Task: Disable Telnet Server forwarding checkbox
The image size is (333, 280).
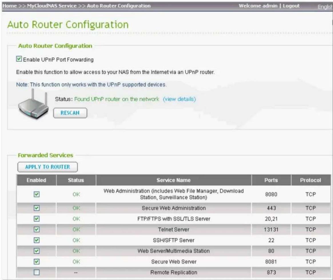Action: tap(37, 229)
